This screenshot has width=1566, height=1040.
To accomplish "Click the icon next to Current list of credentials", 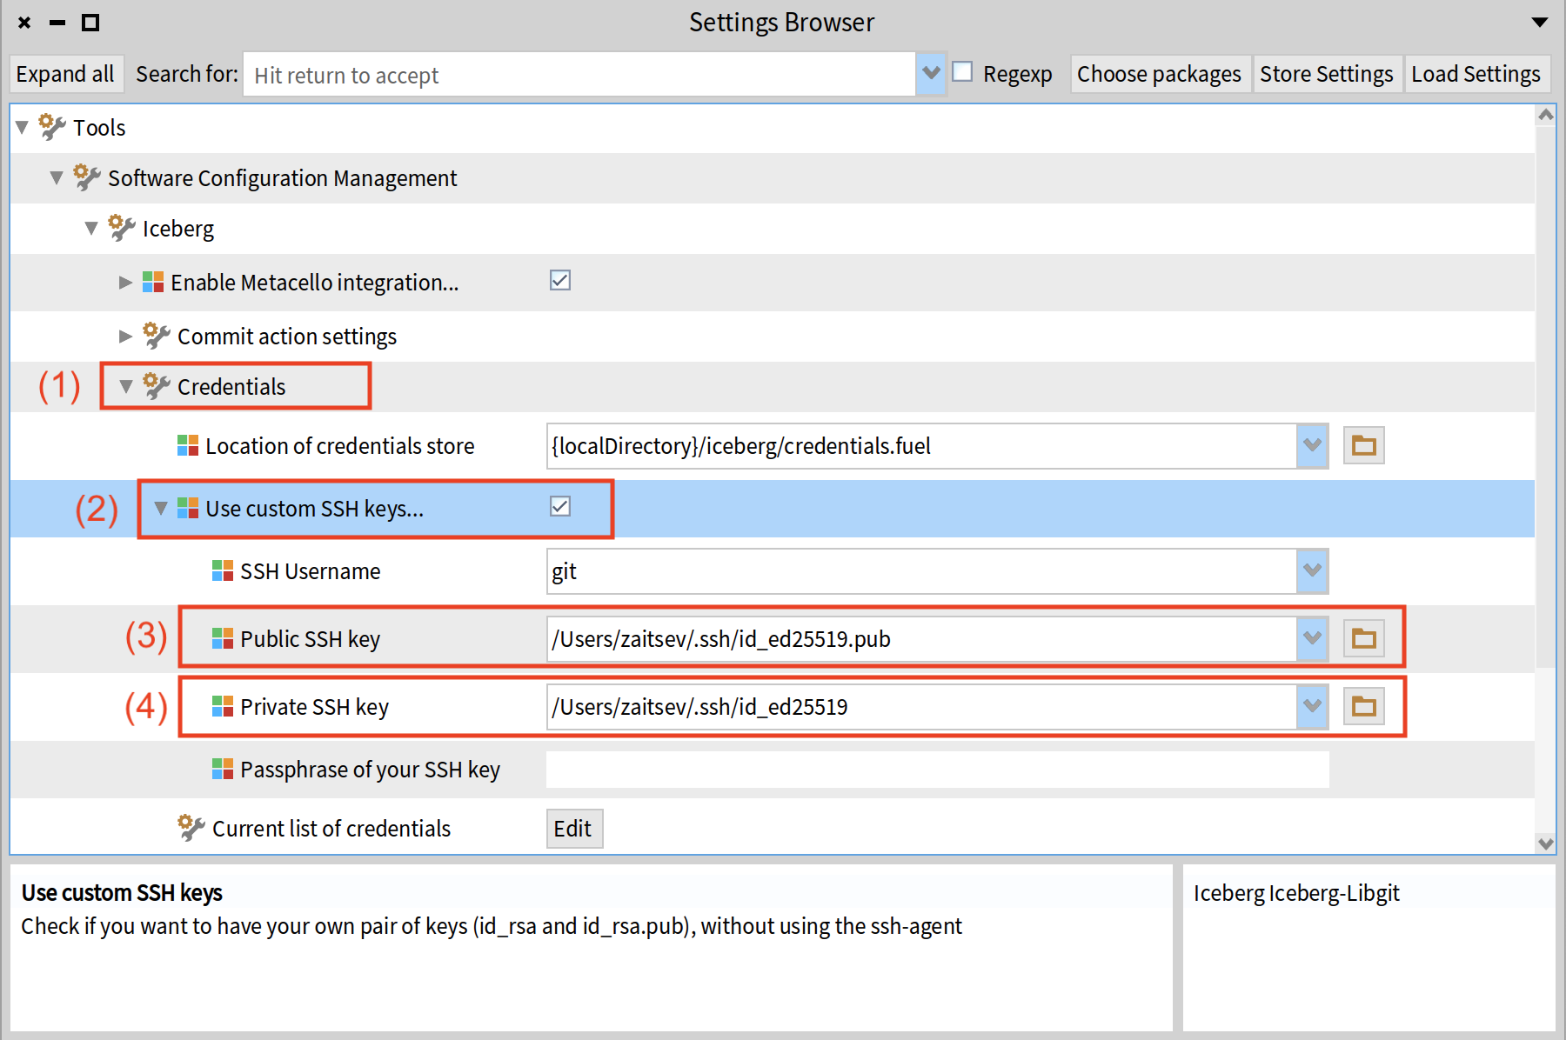I will (191, 828).
